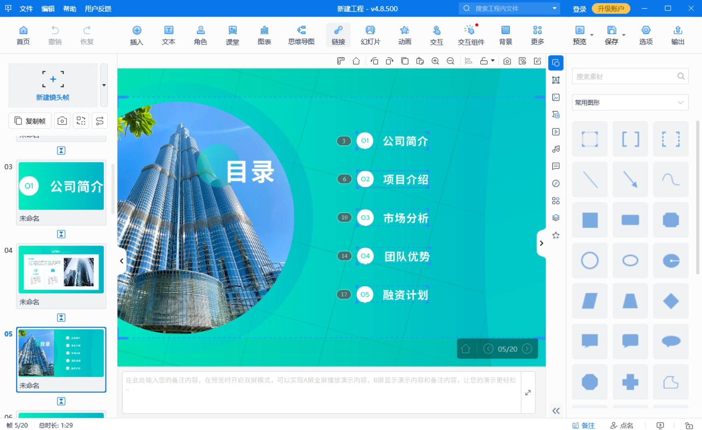
Task: Open 备注 notes in status bar
Action: point(584,425)
